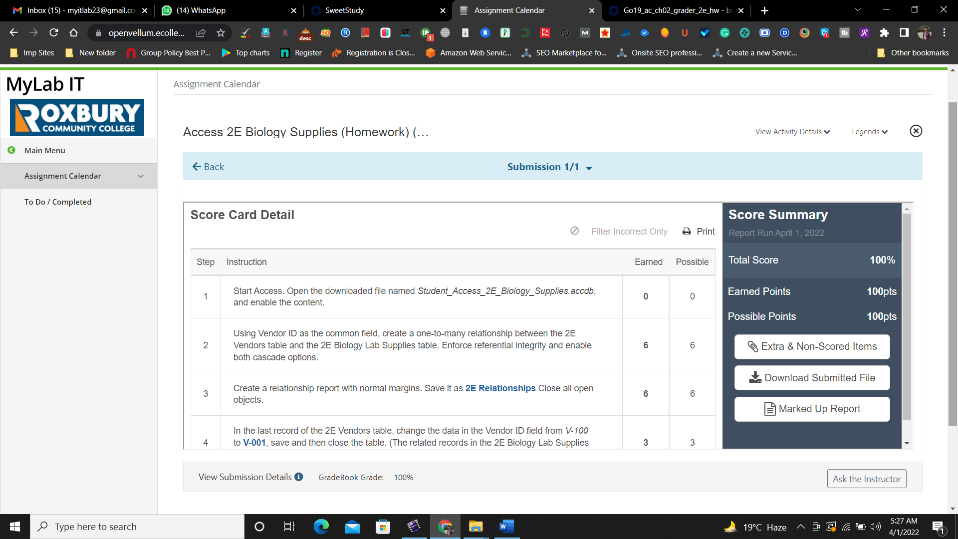Open the Legends dropdown
Screen dimensions: 958x539
tap(870, 132)
